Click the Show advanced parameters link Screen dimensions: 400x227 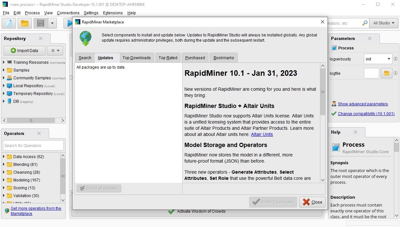pos(363,104)
